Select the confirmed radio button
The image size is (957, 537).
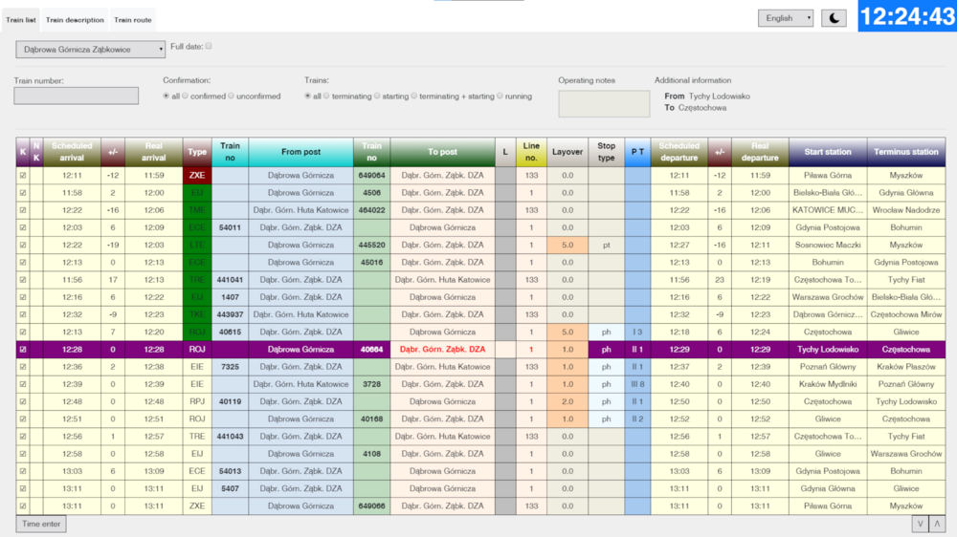click(186, 97)
